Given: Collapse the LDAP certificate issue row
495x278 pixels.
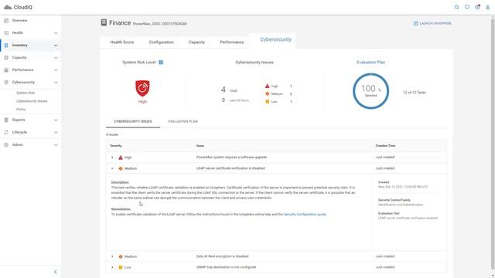Looking at the screenshot, I should click(112, 168).
